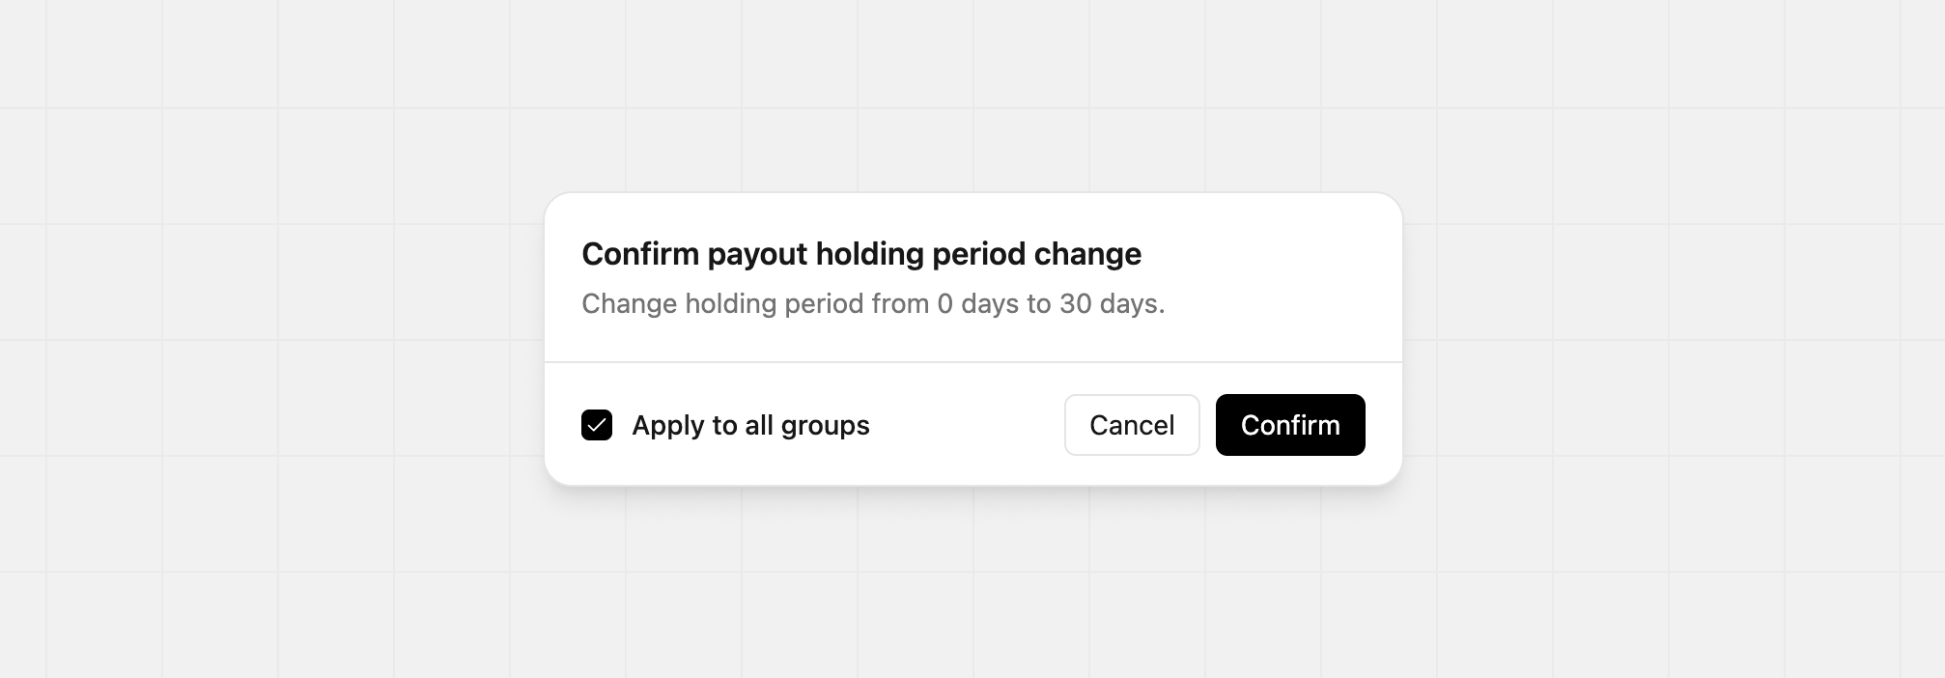Confirm the payout holding period change

[x=1289, y=425]
